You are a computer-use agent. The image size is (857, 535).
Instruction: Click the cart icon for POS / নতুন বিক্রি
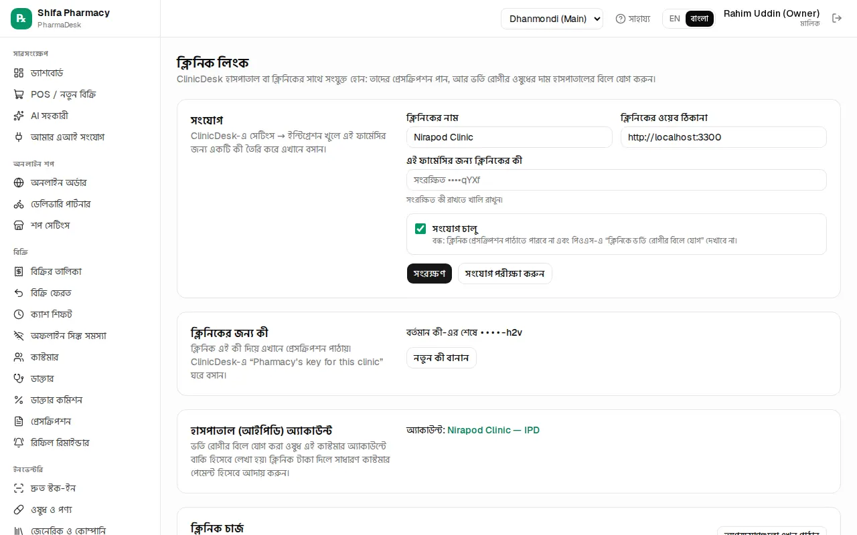(19, 94)
